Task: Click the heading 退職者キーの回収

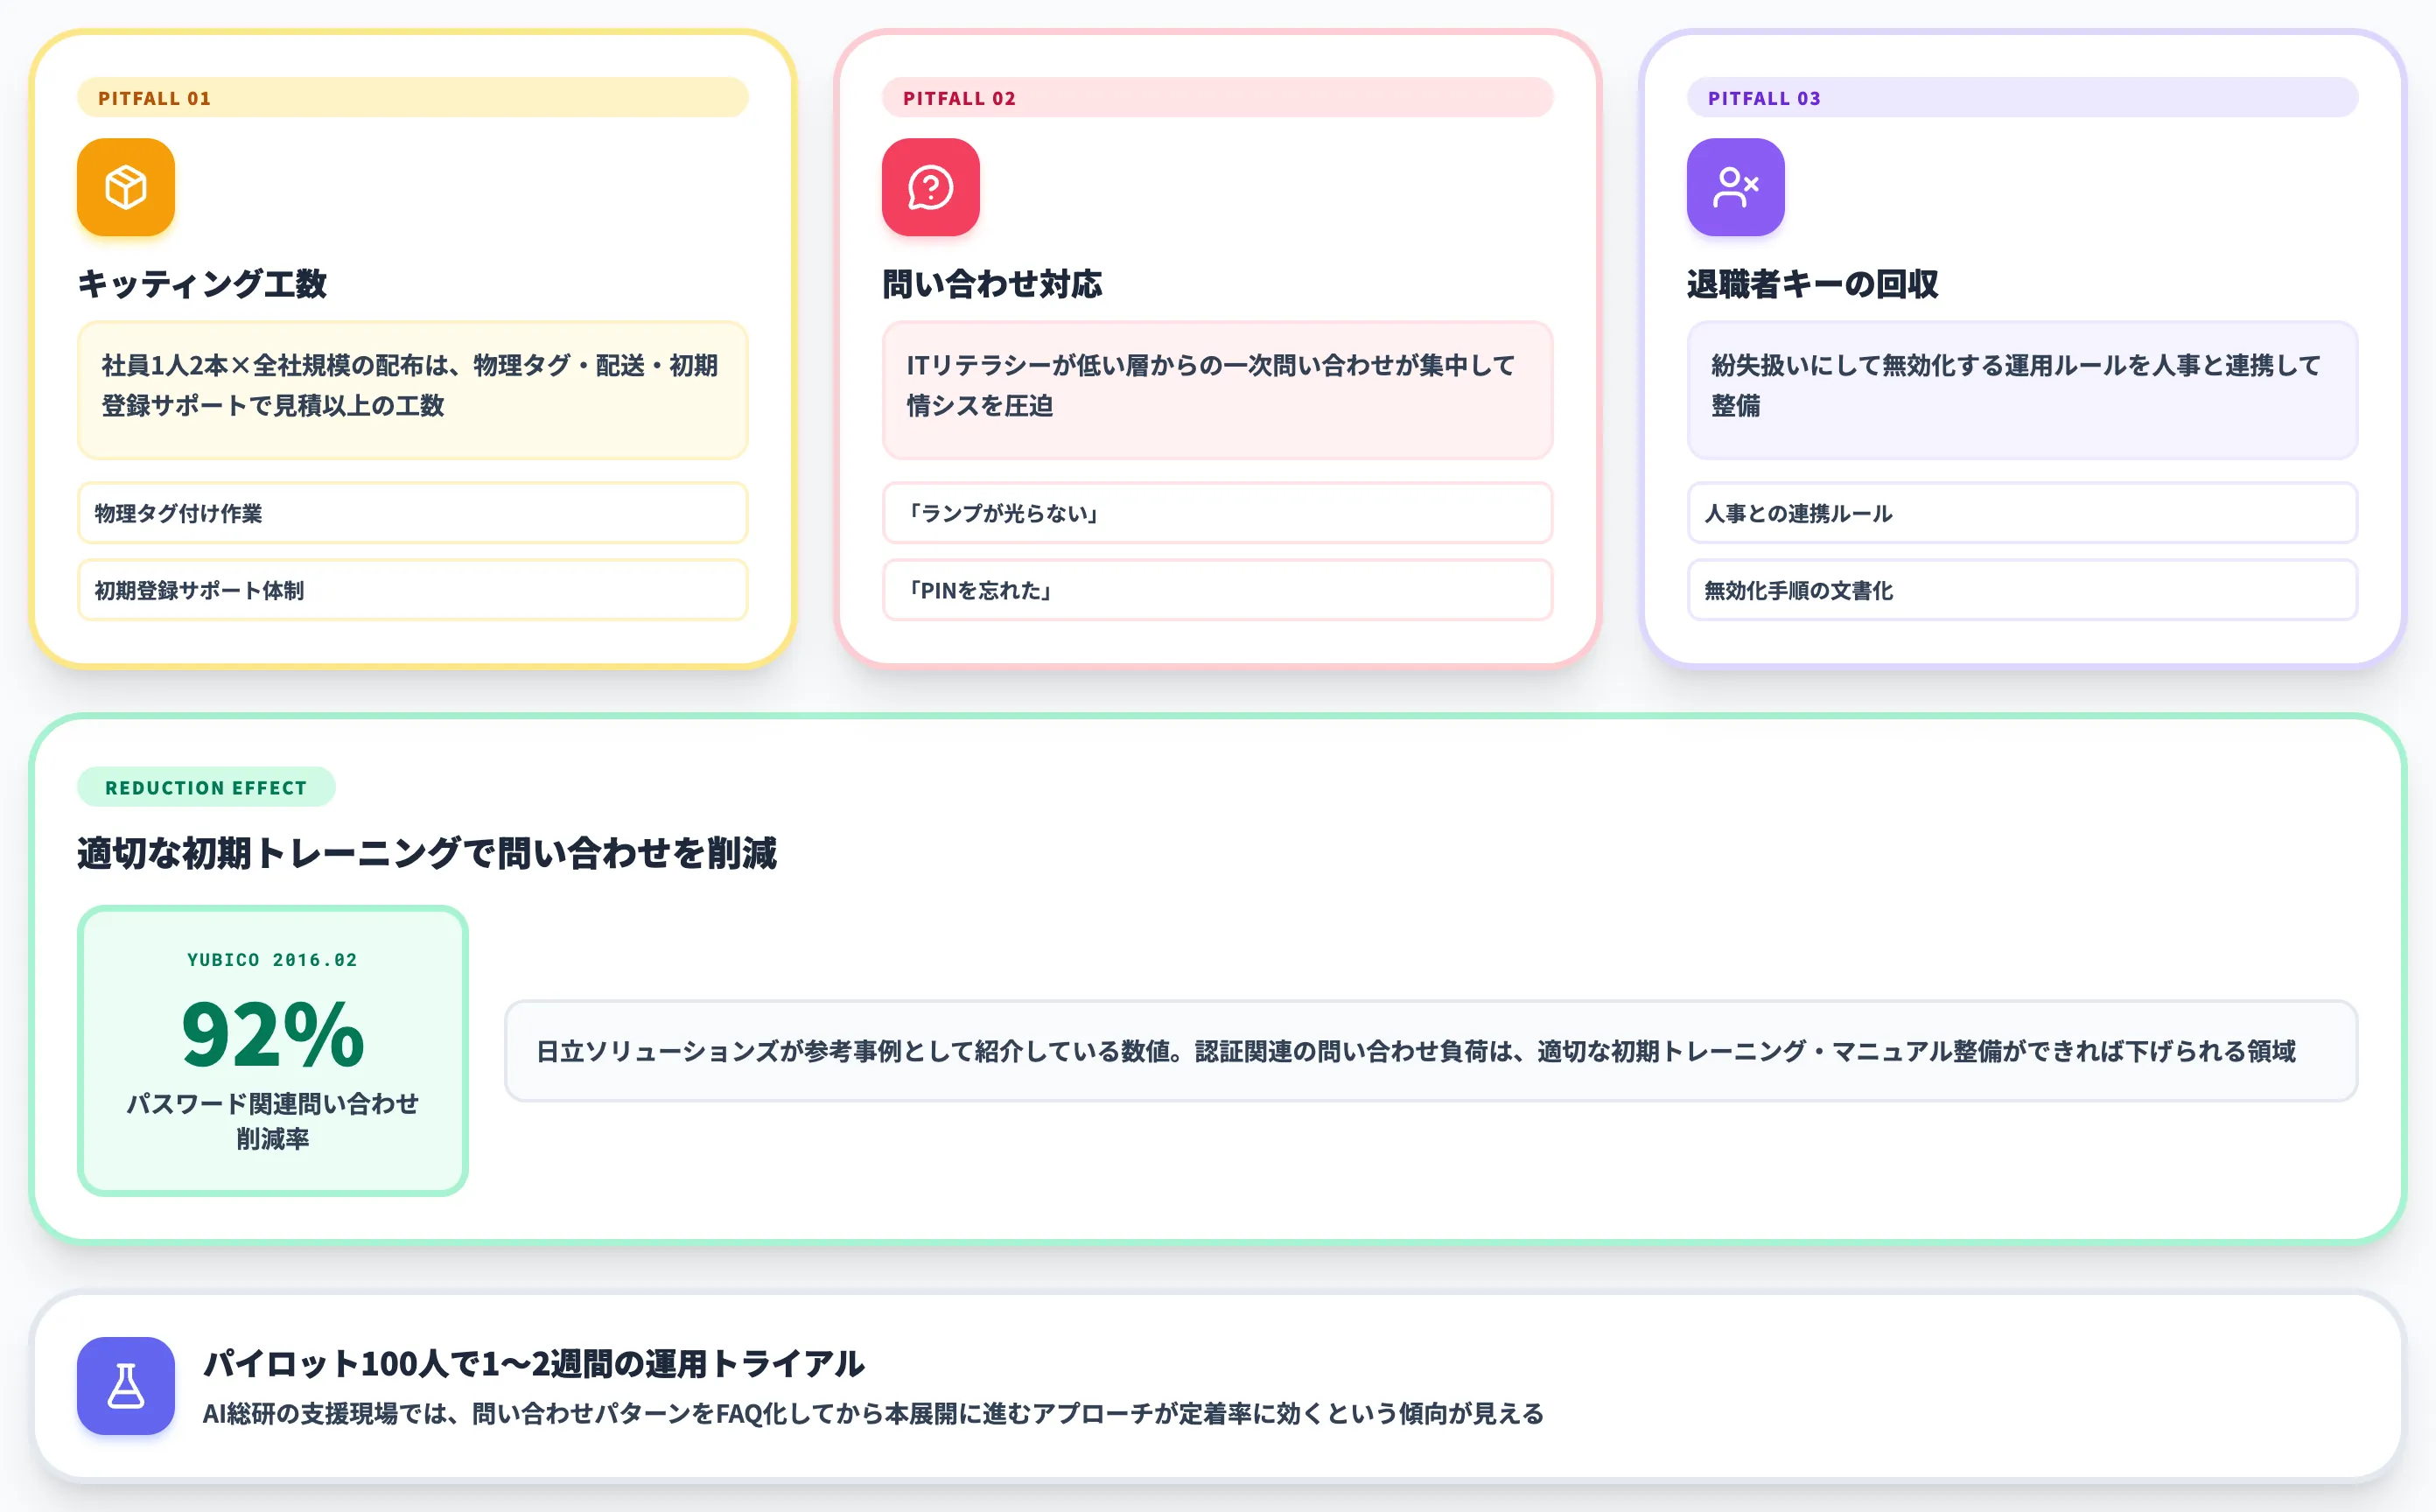Action: pyautogui.click(x=1812, y=284)
